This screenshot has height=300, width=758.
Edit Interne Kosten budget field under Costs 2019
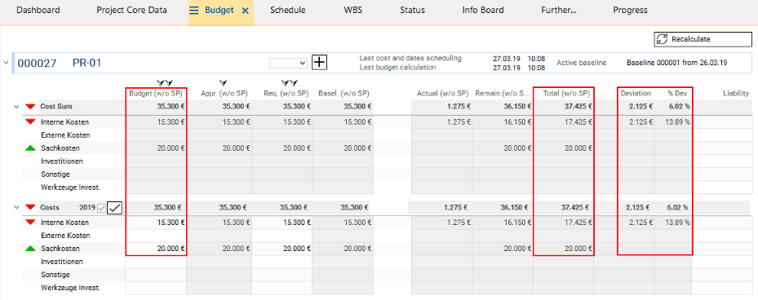tap(156, 223)
